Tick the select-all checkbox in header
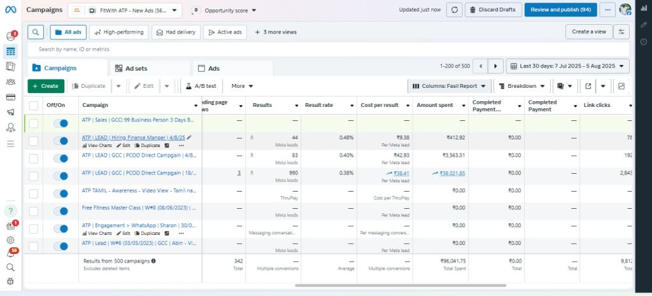This screenshot has height=296, width=652. click(34, 106)
